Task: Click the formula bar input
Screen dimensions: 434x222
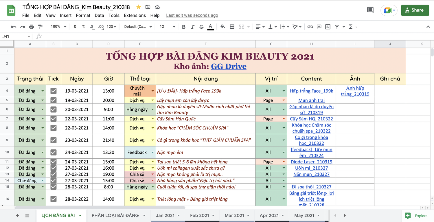Action: [240, 36]
